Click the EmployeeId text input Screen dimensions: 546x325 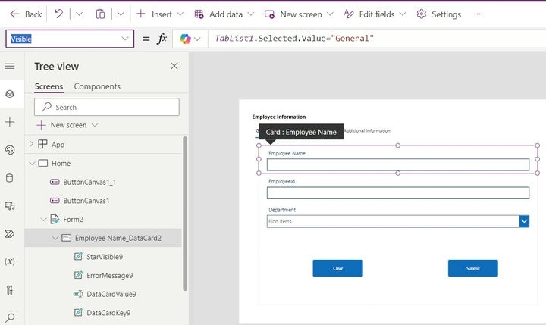click(x=398, y=192)
